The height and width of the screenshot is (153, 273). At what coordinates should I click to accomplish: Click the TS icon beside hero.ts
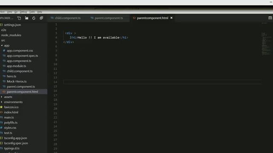[4, 76]
